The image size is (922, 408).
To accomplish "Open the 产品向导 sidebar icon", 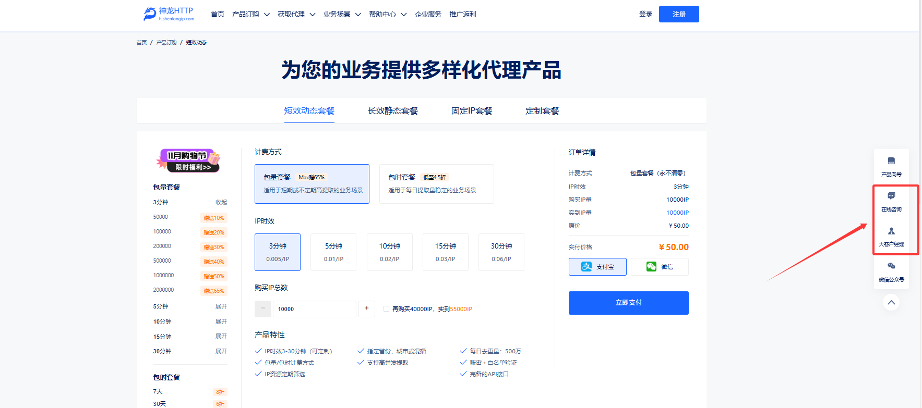I will click(891, 161).
